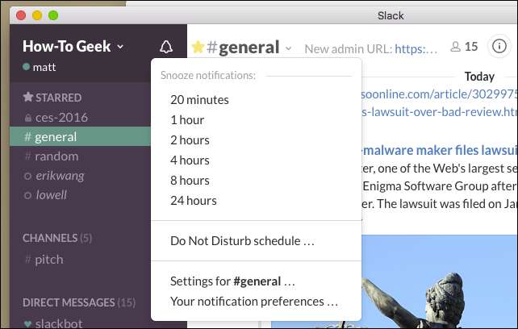Click the green presence dot beside matt
This screenshot has height=329, width=518.
tap(26, 67)
